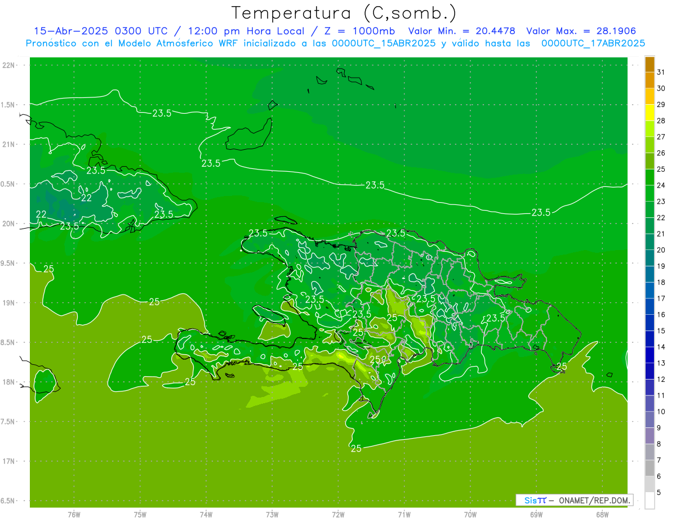
Task: Click the "Valor Max. = 28.1906" readout
Action: pyautogui.click(x=581, y=31)
